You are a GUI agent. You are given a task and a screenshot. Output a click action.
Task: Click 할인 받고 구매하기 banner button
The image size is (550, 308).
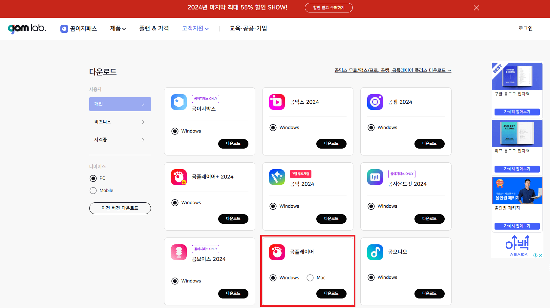[x=328, y=8]
